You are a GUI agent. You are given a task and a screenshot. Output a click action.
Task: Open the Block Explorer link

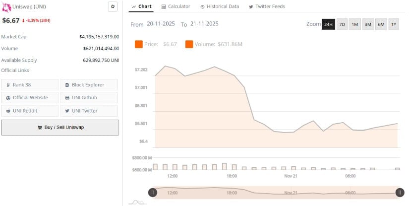click(x=89, y=85)
